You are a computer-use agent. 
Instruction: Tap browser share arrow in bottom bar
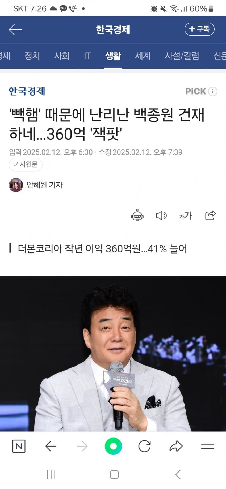point(176,446)
